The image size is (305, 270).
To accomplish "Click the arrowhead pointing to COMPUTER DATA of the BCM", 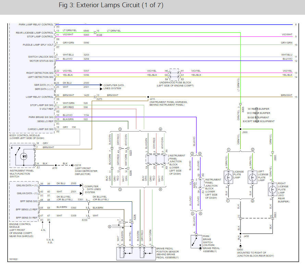I will (x=101, y=85).
